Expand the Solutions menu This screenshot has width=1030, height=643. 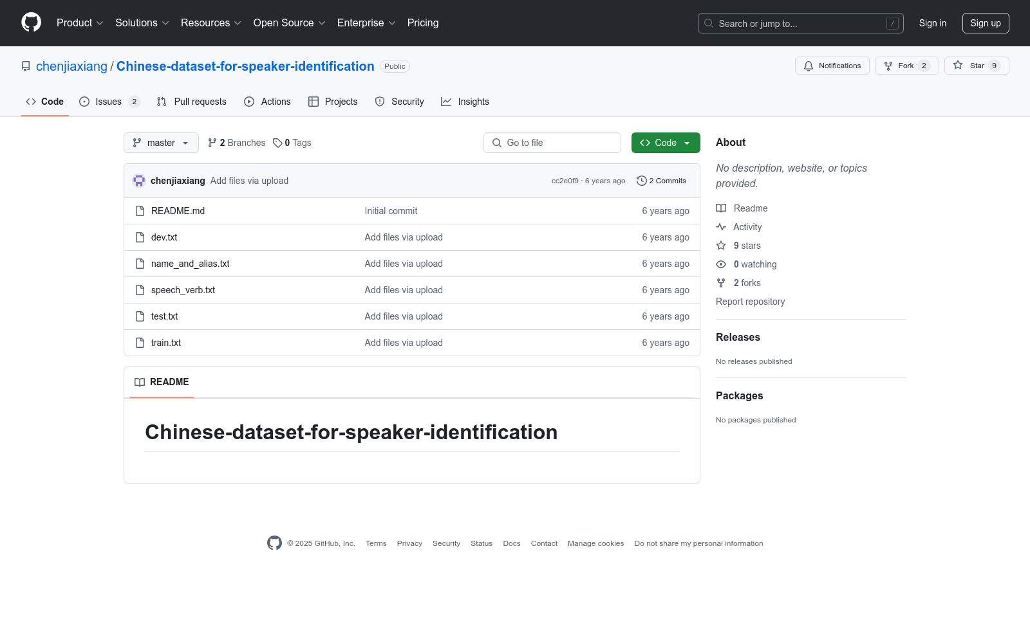(x=142, y=23)
